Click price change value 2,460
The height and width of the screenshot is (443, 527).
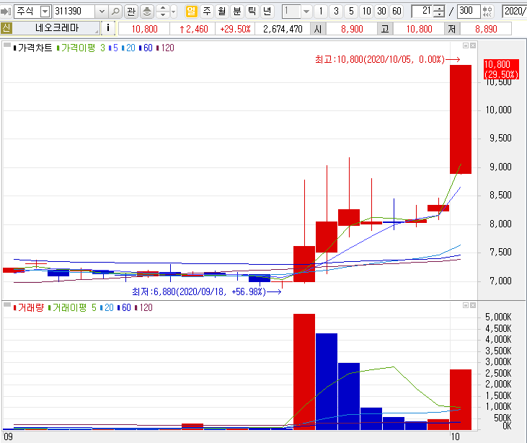(x=193, y=29)
